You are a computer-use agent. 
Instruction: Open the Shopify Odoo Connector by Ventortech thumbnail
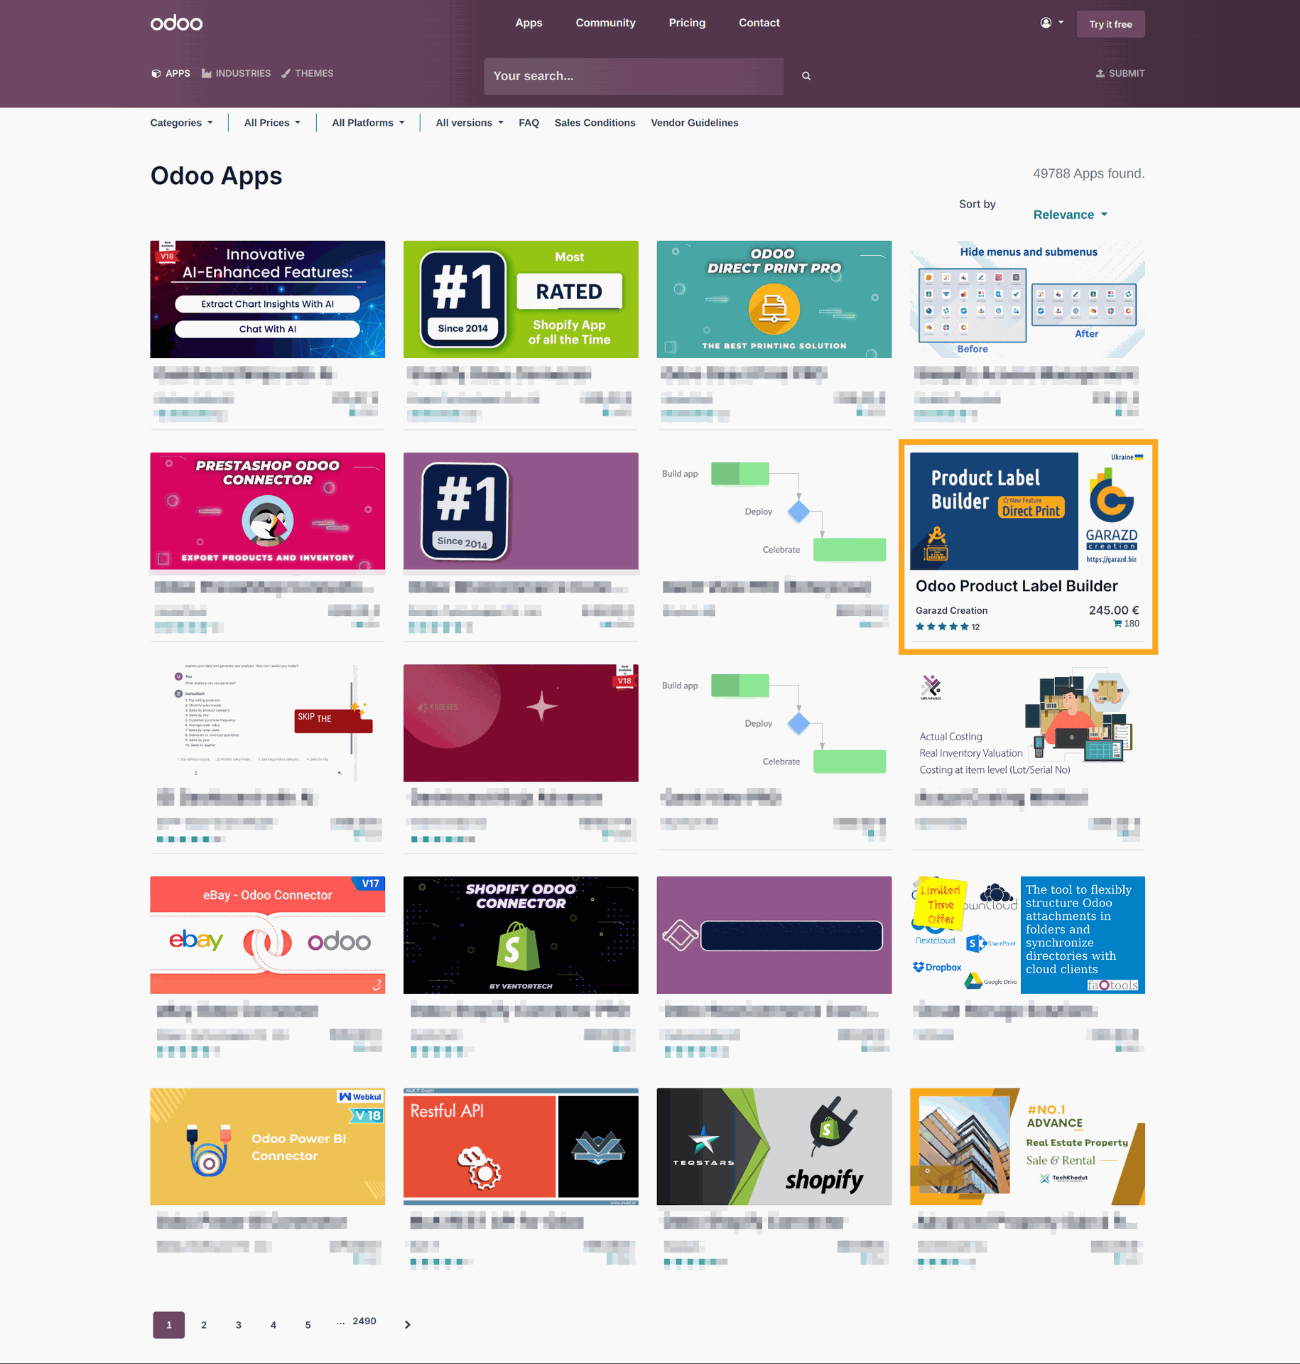point(521,935)
